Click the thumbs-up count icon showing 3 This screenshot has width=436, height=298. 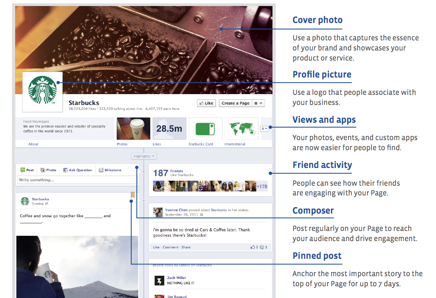tap(254, 247)
